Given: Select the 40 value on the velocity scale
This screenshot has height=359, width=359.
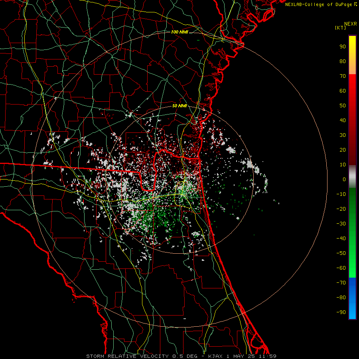Looking at the screenshot, I should pos(343,120).
